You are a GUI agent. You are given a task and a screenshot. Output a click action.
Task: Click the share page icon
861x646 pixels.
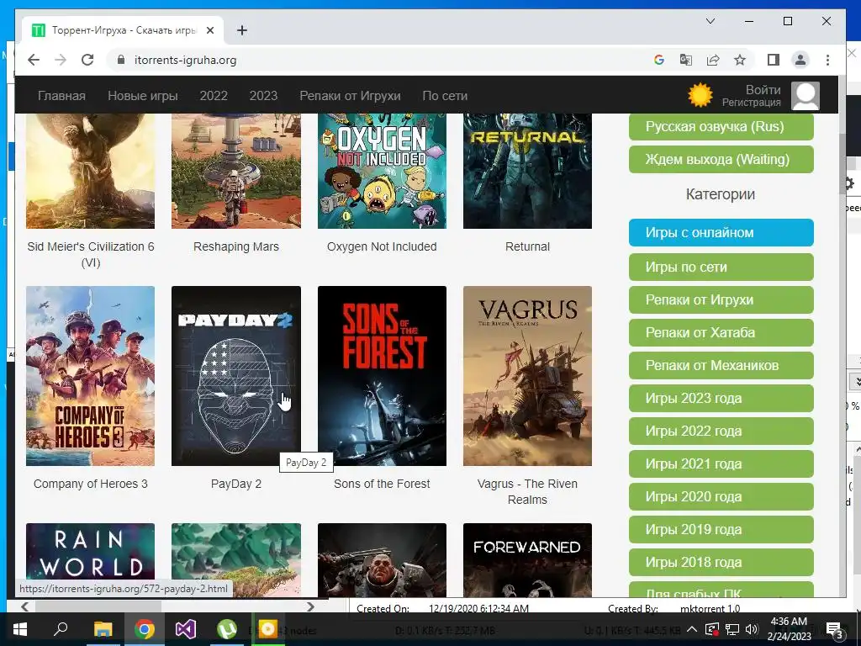tap(713, 60)
